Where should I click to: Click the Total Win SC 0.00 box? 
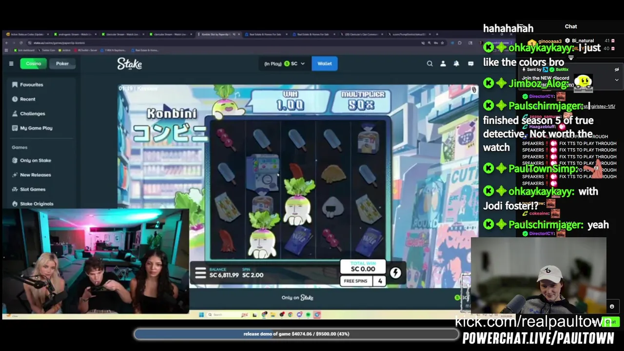pyautogui.click(x=363, y=267)
